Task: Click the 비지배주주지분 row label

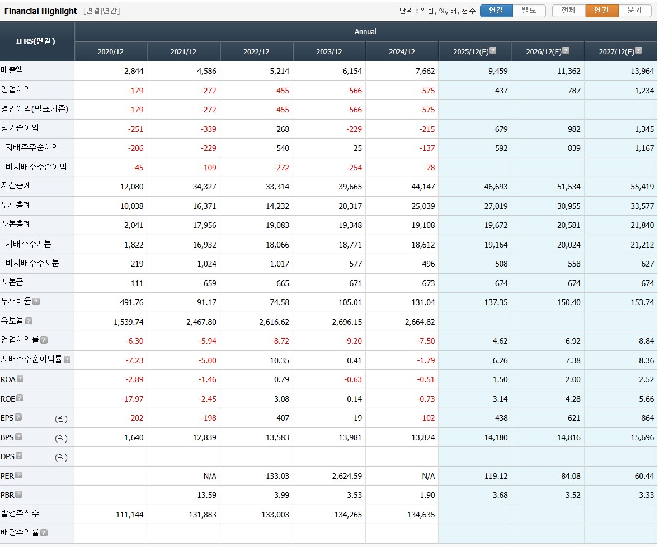Action: pos(32,263)
